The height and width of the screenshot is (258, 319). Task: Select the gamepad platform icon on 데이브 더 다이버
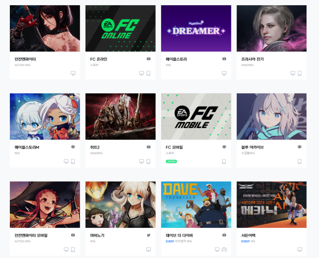tap(224, 249)
